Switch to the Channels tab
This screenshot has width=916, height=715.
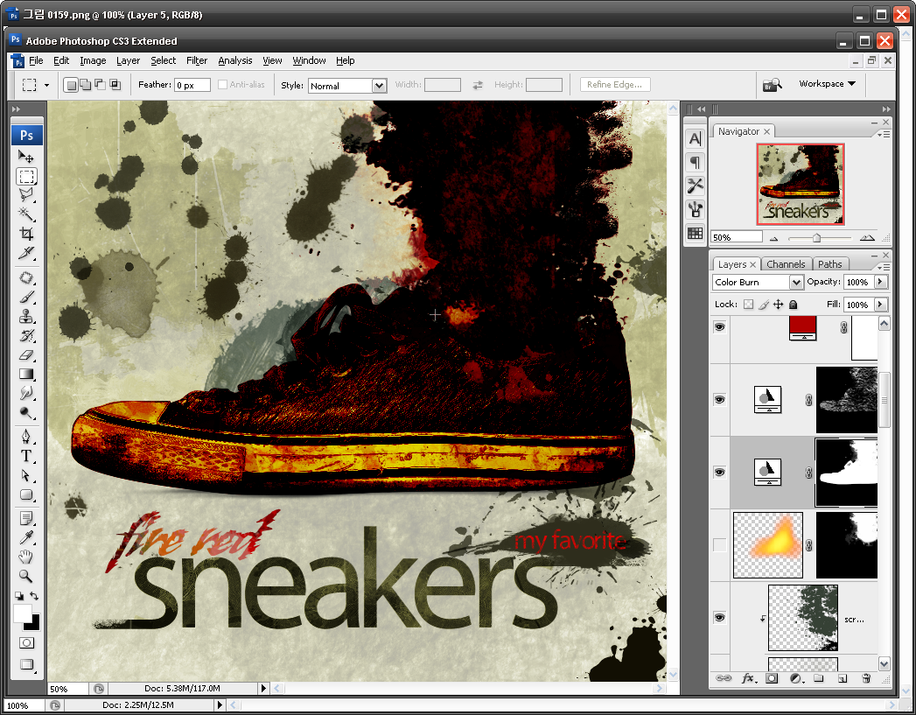click(786, 264)
